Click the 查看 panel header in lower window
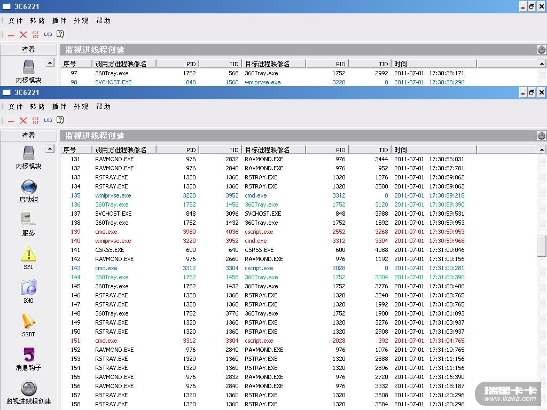547x410 pixels. tap(28, 136)
